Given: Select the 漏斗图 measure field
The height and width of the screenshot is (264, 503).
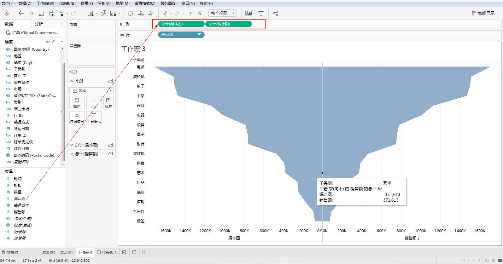Looking at the screenshot, I should (x=19, y=198).
